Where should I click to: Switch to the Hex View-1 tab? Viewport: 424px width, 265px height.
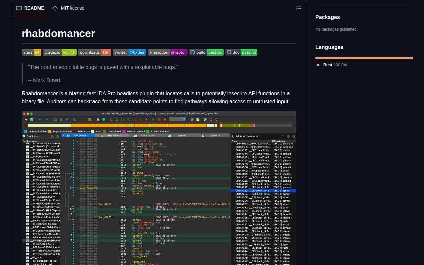(x=114, y=136)
